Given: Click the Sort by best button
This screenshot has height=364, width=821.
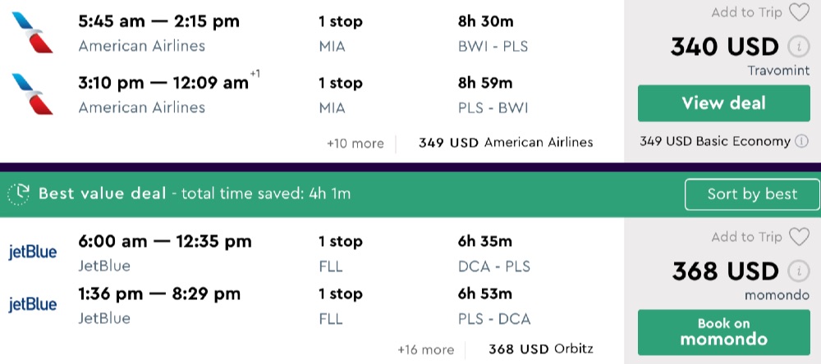Looking at the screenshot, I should tap(752, 194).
